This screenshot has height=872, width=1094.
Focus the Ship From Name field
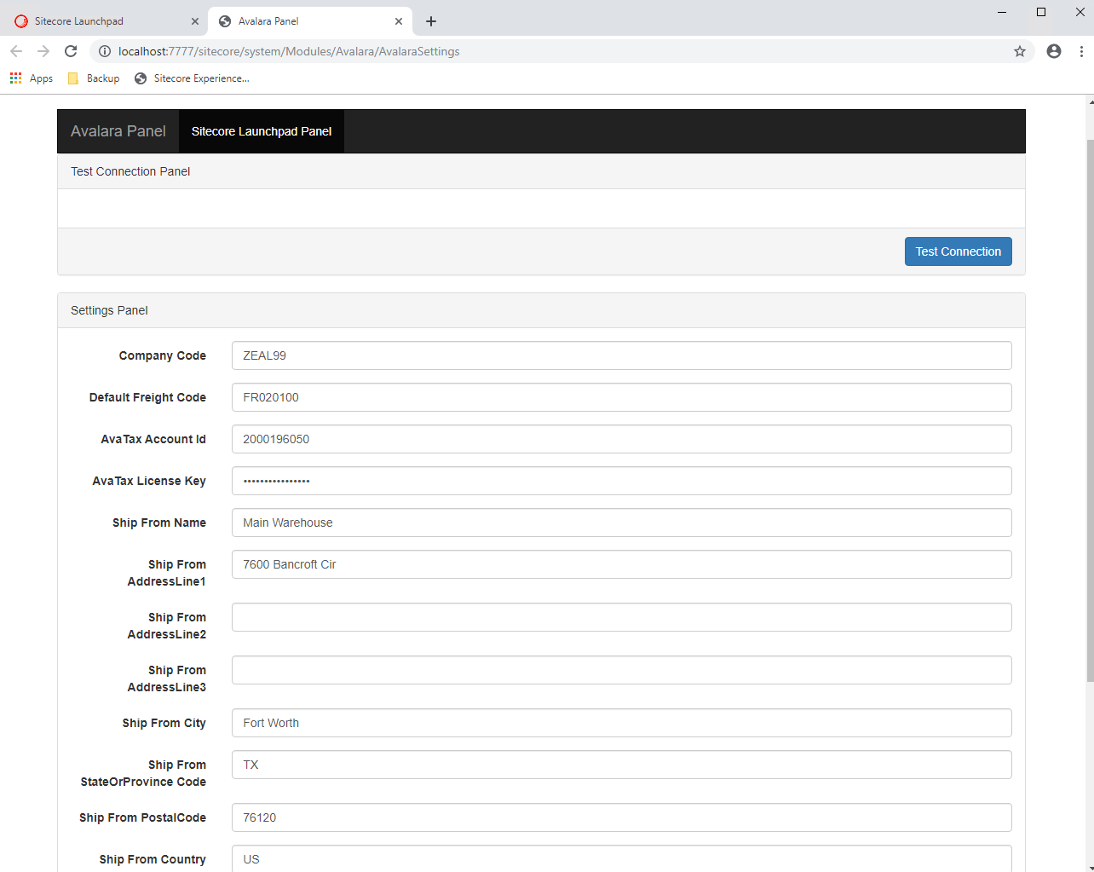click(622, 523)
